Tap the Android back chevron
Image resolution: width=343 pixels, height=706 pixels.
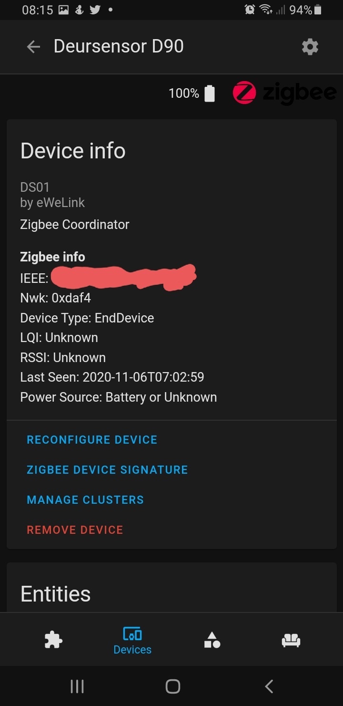(x=269, y=686)
